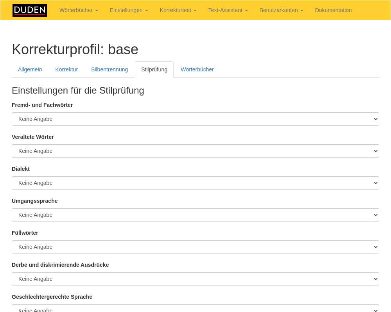Go to the Dokumentation page

pos(333,10)
